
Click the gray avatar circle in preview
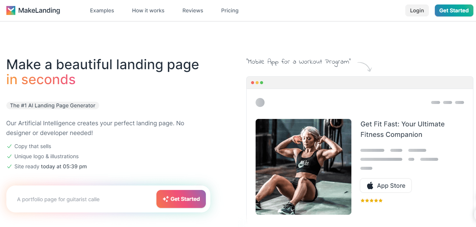pyautogui.click(x=260, y=102)
